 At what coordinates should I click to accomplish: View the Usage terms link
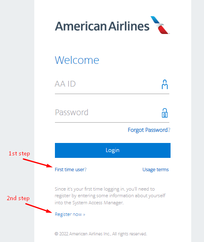pyautogui.click(x=156, y=169)
